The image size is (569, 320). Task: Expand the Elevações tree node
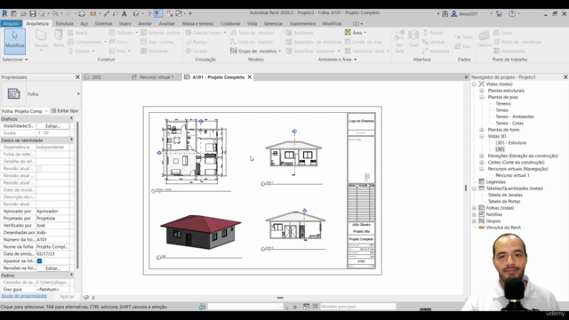(x=482, y=156)
